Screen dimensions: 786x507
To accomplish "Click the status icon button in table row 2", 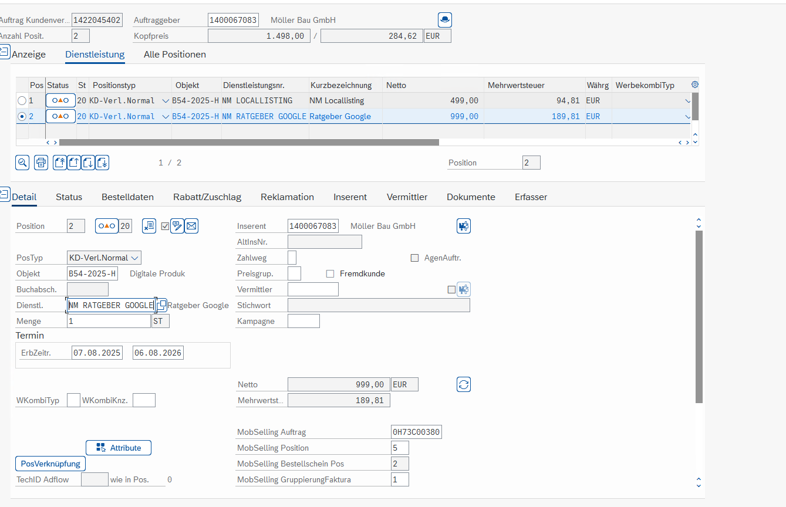I will 60,116.
